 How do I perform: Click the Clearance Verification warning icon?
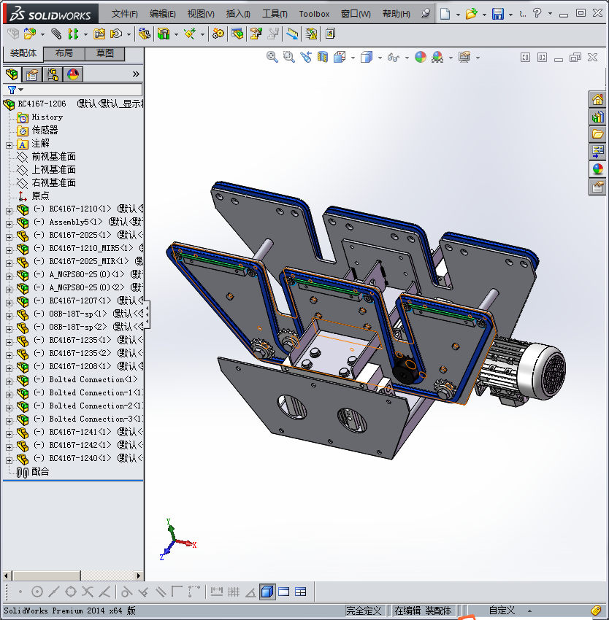pyautogui.click(x=311, y=34)
